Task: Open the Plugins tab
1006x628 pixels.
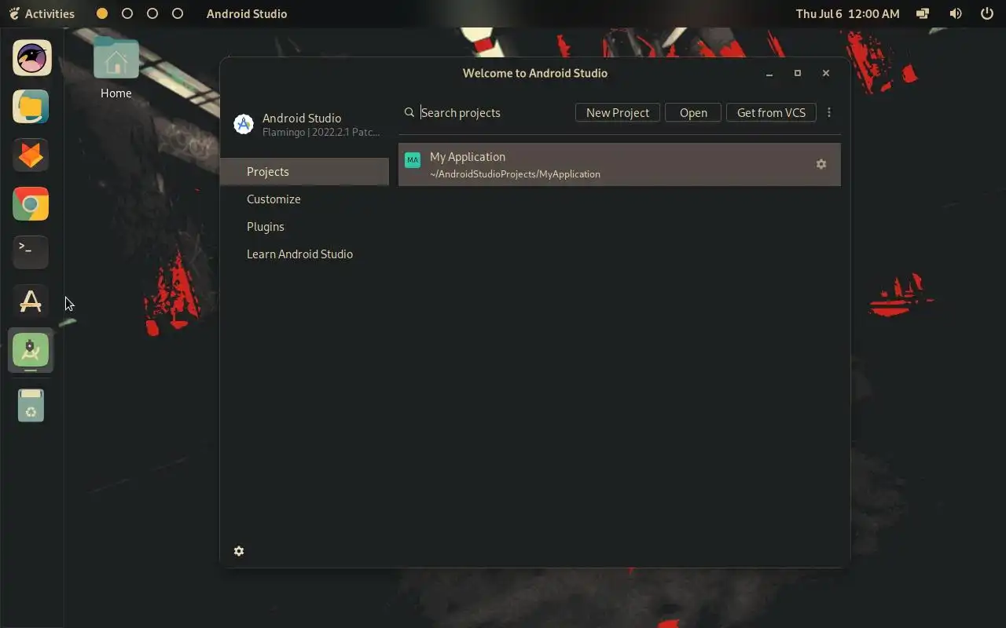Action: (304, 226)
